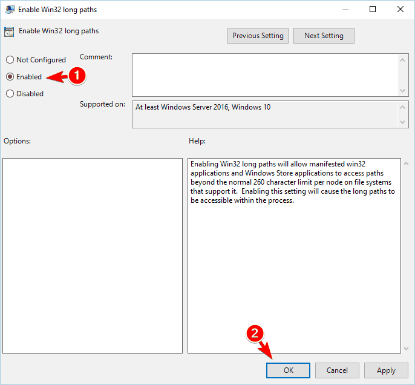Click the title bar policy icon
Screen dimensions: 415x385
[10, 10]
